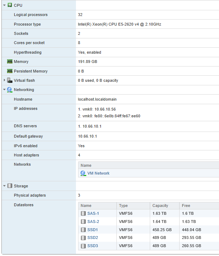Sort datastores by Capacity column header
Screen dimensions: 219x256
(160, 206)
